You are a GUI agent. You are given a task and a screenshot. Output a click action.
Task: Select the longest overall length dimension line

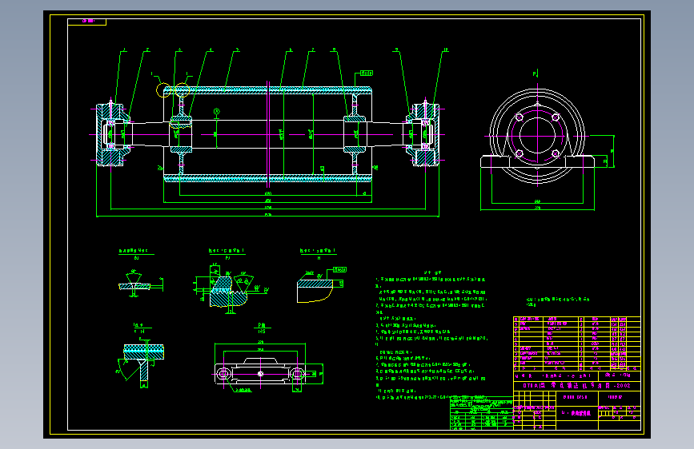pyautogui.click(x=268, y=216)
